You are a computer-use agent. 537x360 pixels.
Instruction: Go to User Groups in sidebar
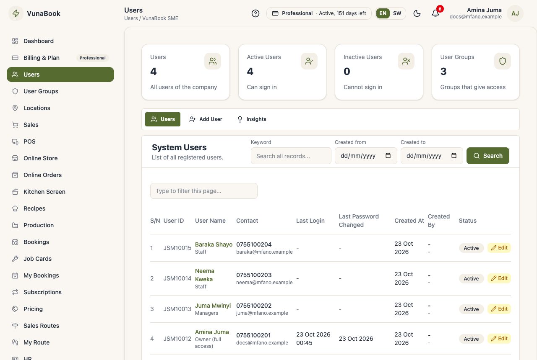tap(60, 91)
